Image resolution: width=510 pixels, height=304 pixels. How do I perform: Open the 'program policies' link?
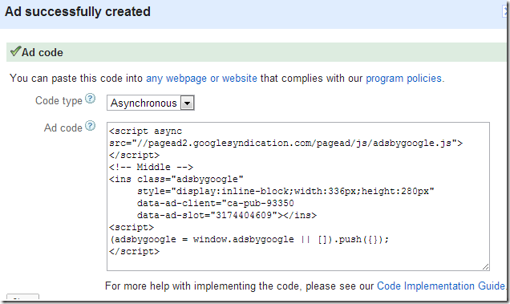coord(403,79)
